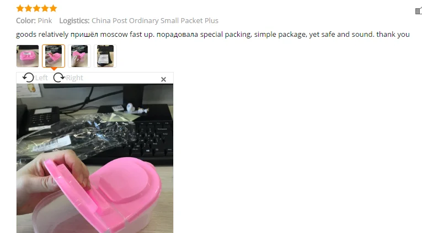This screenshot has height=233, width=422.
Task: Click the 'Left' rotate label
Action: [41, 77]
